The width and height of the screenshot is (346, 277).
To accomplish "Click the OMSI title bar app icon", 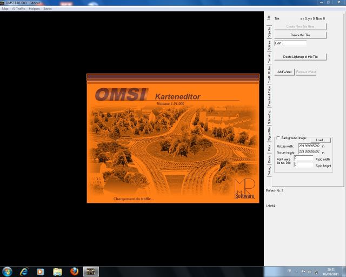I will [2, 3].
